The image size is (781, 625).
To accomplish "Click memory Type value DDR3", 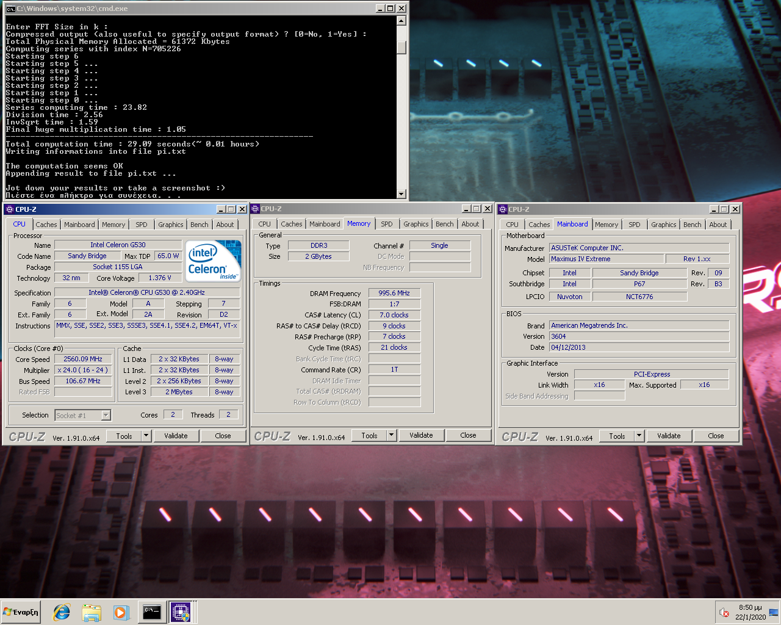I will click(319, 245).
